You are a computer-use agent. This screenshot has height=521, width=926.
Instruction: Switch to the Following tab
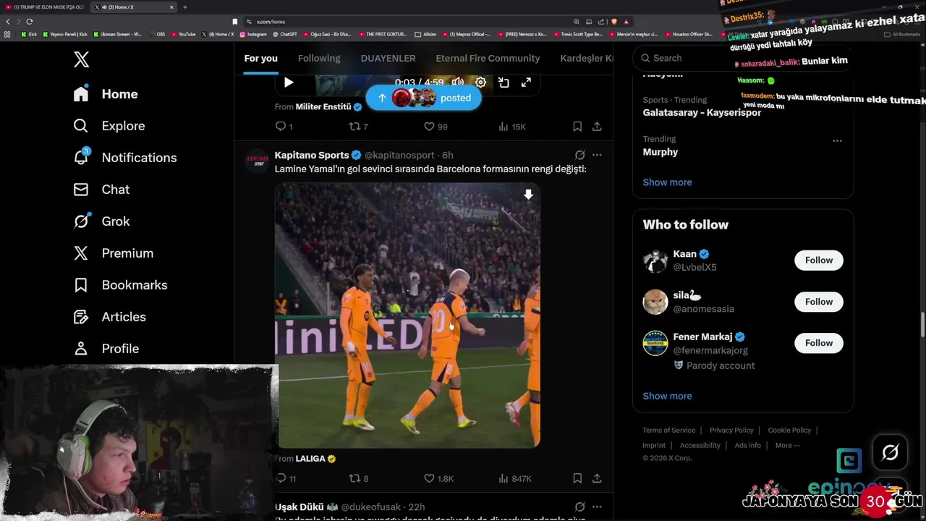(319, 58)
